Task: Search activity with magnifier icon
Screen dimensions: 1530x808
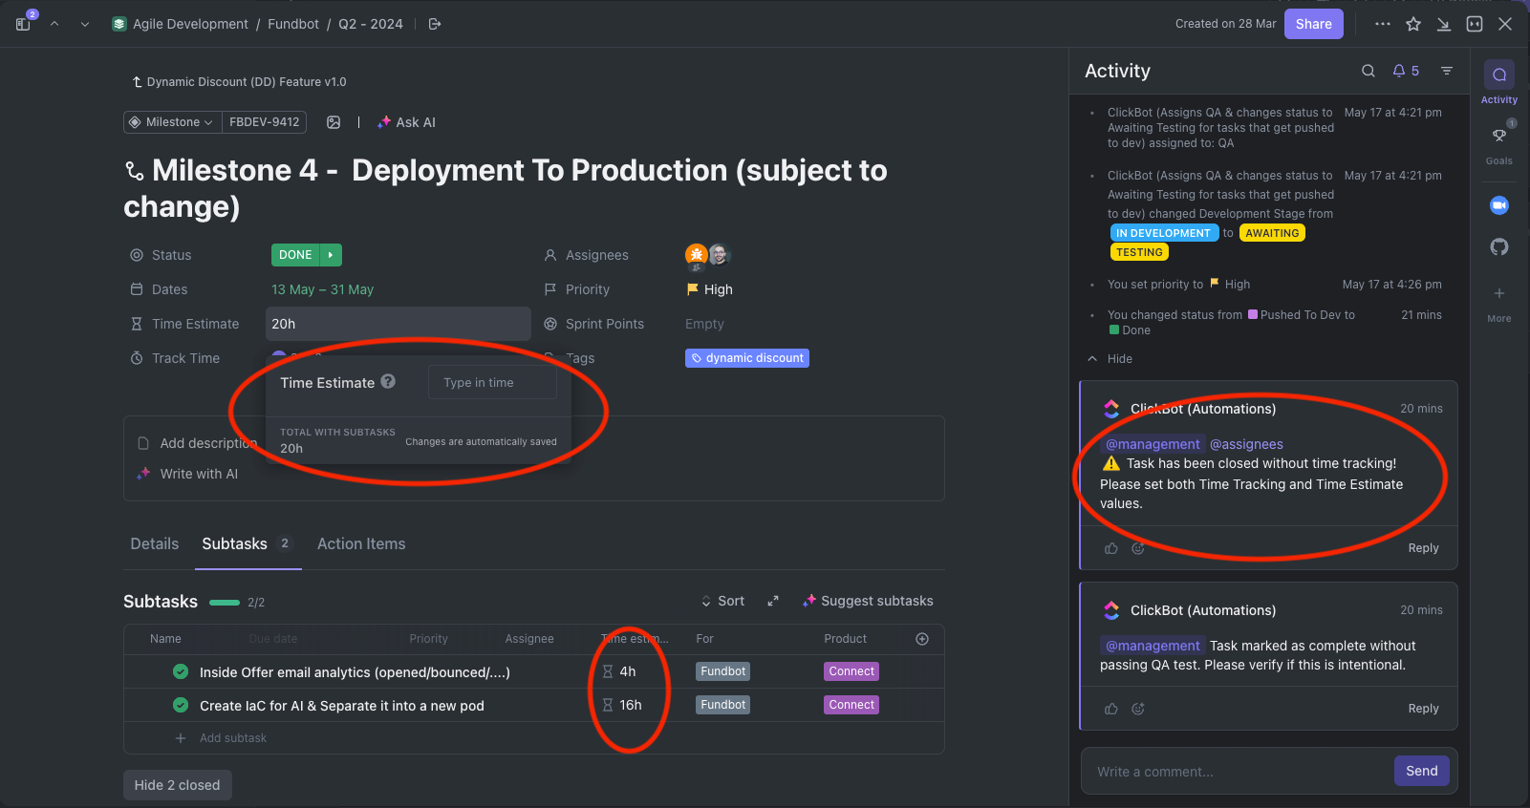Action: point(1368,71)
